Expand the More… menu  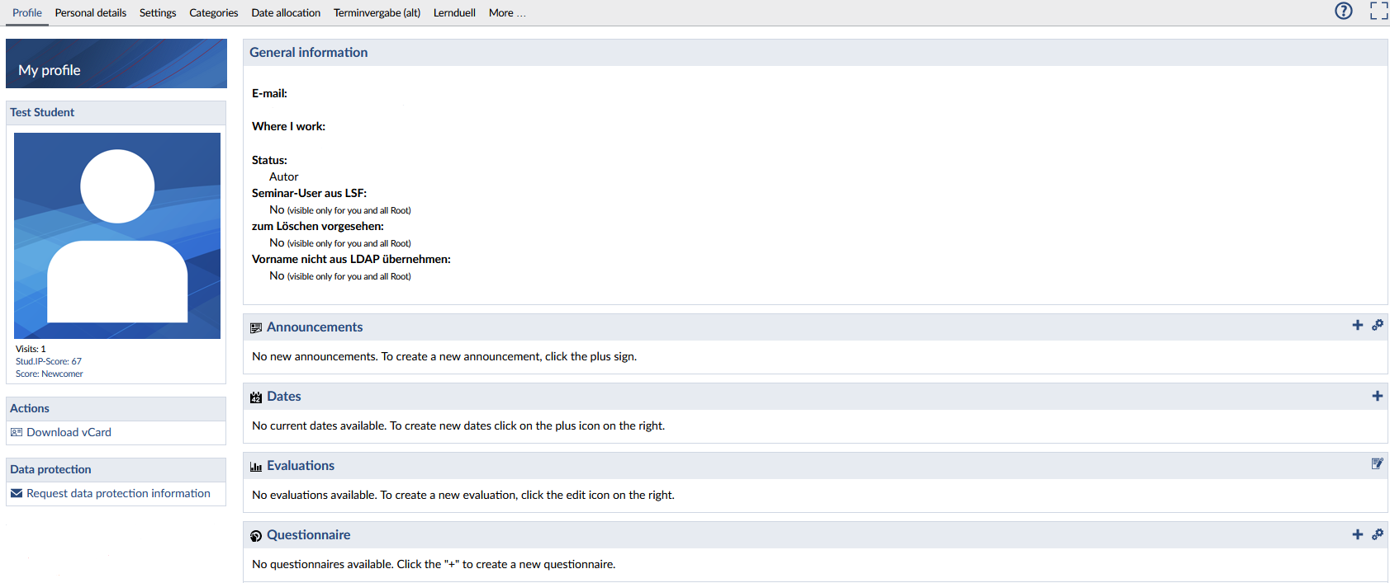click(506, 13)
